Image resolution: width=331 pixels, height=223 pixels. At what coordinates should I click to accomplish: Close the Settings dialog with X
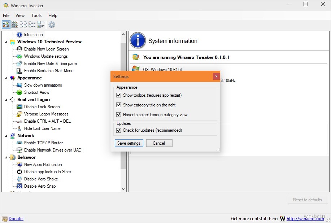pos(216,76)
